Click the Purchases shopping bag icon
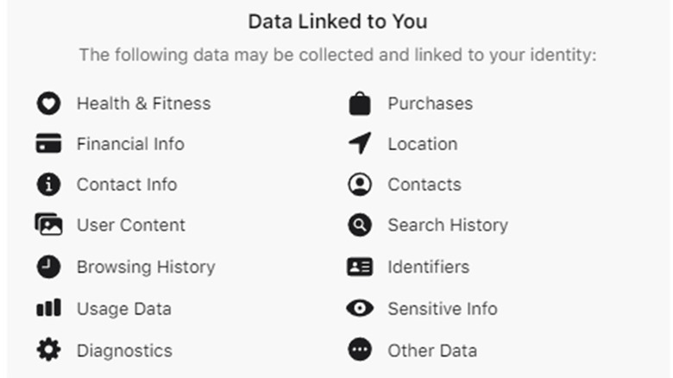 click(360, 104)
